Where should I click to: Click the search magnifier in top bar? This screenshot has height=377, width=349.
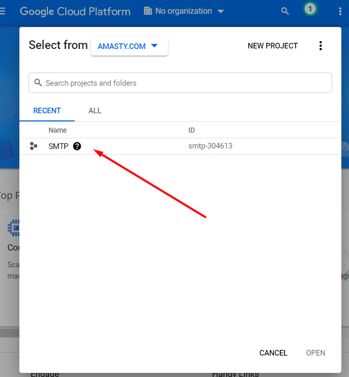pos(285,11)
